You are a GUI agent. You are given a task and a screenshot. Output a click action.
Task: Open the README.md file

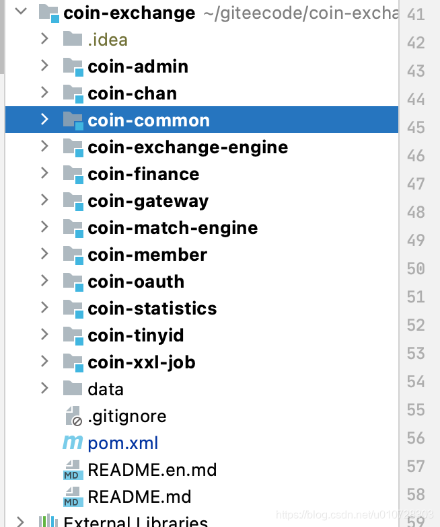click(139, 497)
